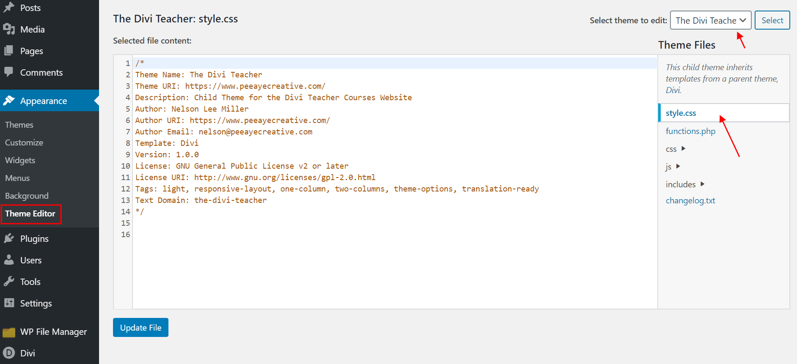797x364 pixels.
Task: Click the Theme URI line
Action: pyautogui.click(x=230, y=86)
